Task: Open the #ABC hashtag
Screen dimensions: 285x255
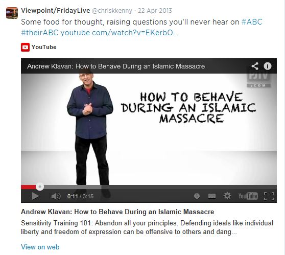Action: tap(252, 22)
